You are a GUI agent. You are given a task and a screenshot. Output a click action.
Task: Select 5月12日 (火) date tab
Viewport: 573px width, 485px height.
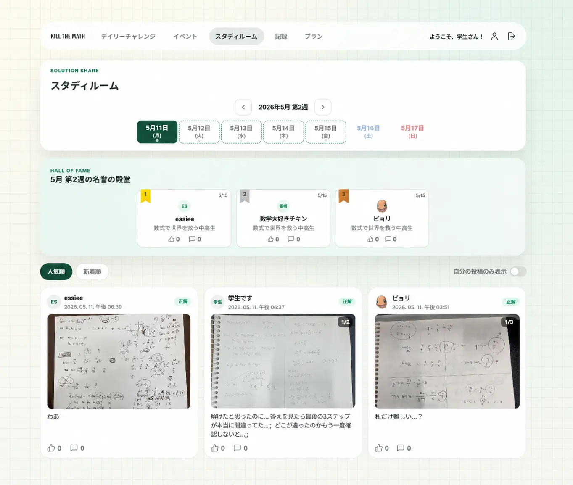click(199, 132)
